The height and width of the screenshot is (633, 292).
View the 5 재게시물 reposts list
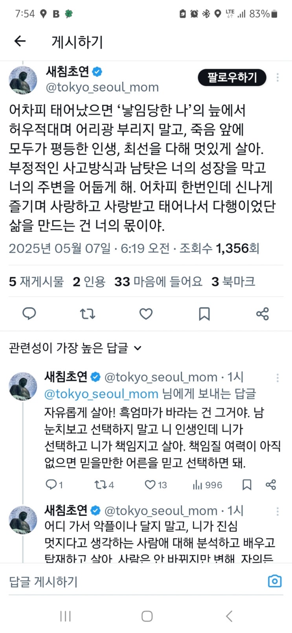tap(36, 282)
